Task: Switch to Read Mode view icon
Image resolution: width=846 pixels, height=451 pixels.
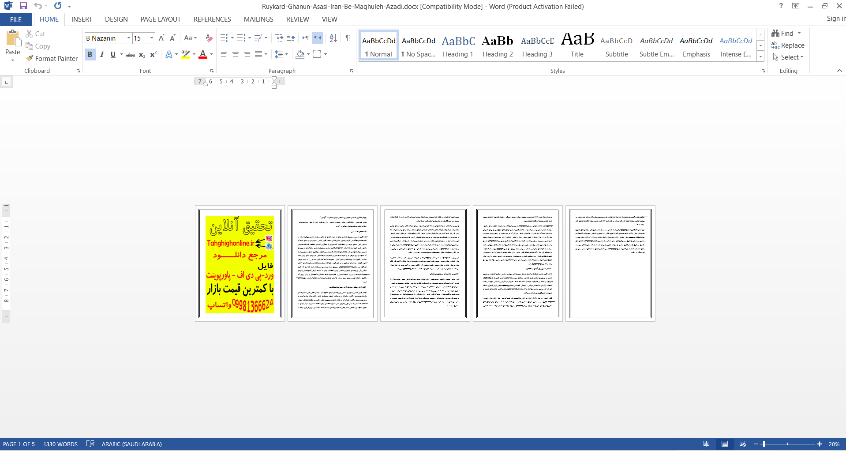Action: pos(707,444)
